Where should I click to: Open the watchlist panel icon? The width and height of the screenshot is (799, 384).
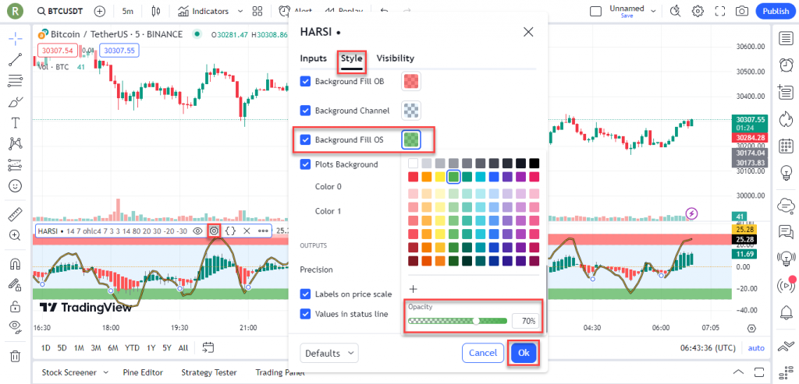coord(787,38)
